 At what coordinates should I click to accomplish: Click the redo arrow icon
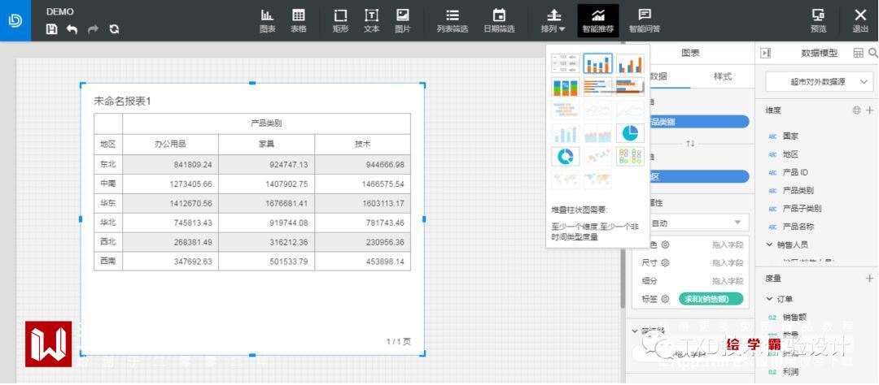click(x=93, y=29)
